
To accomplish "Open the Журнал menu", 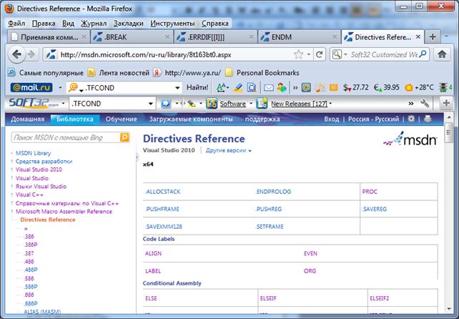I will [x=94, y=23].
